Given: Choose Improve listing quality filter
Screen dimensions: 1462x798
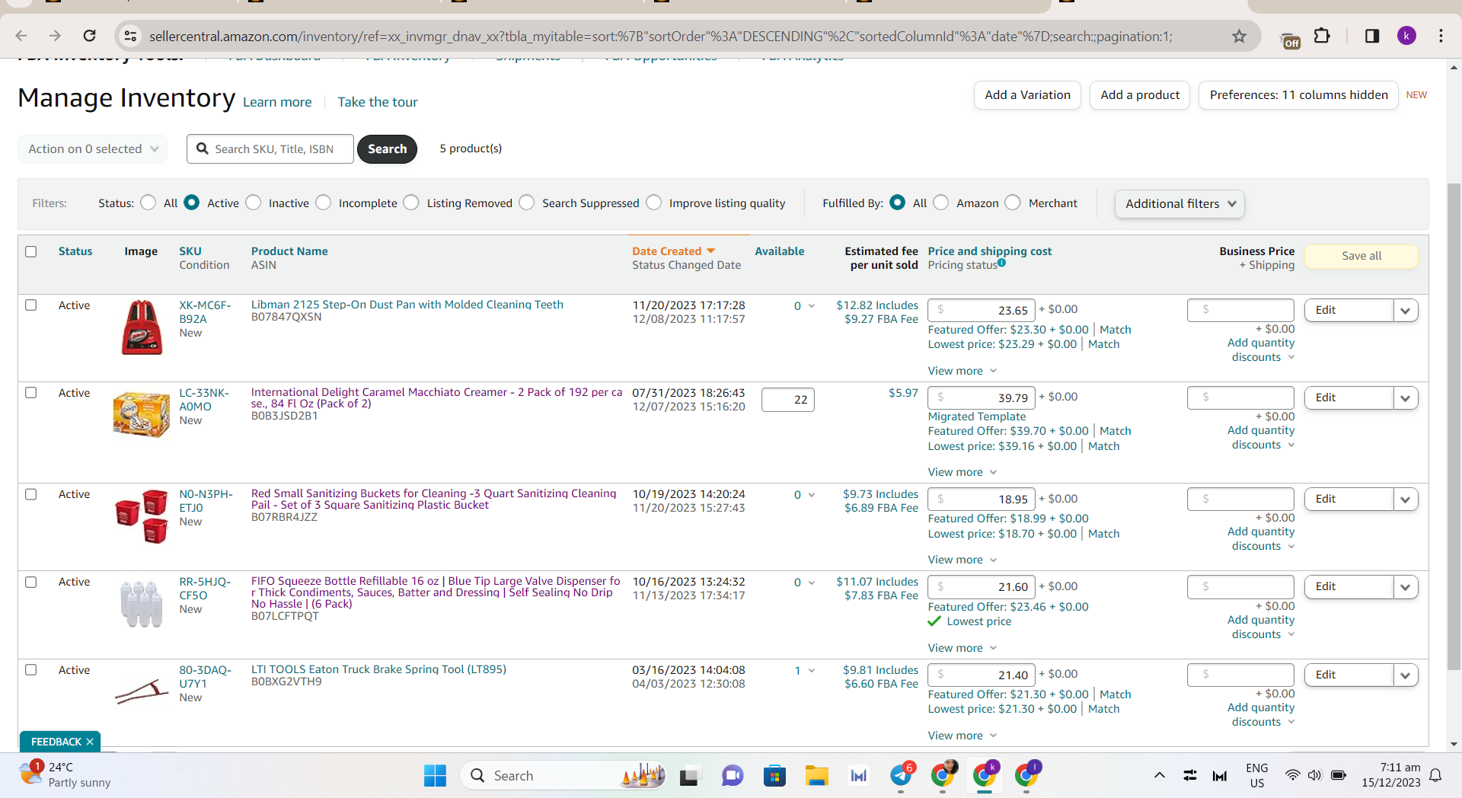Looking at the screenshot, I should pyautogui.click(x=654, y=203).
